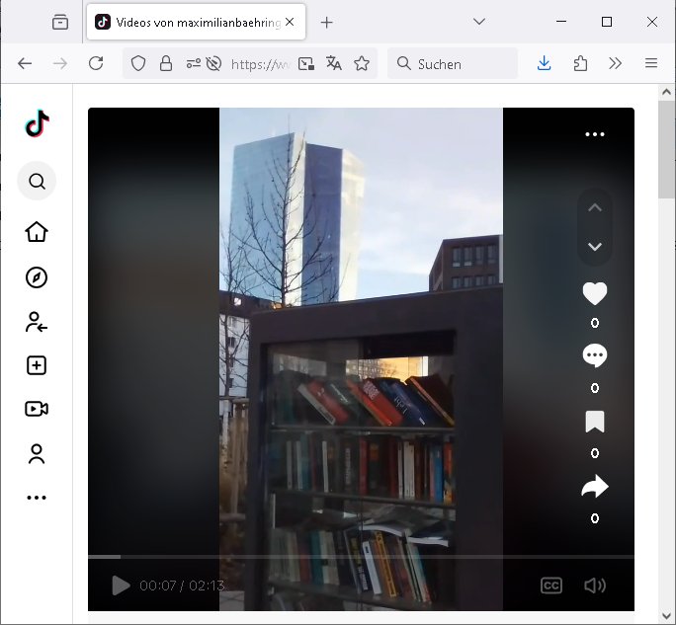The width and height of the screenshot is (676, 625).
Task: Like the video with heart icon
Action: [x=594, y=294]
